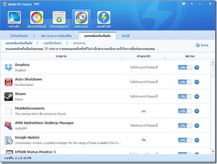Expand options arrow for Steam
Screen dimensions: 217x164
coord(197,97)
